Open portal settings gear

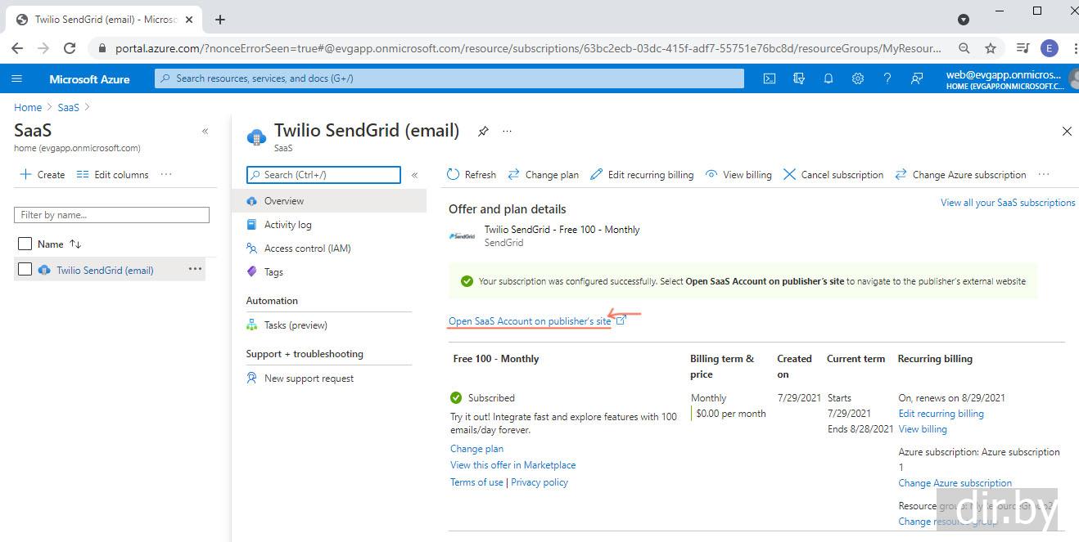pos(858,78)
